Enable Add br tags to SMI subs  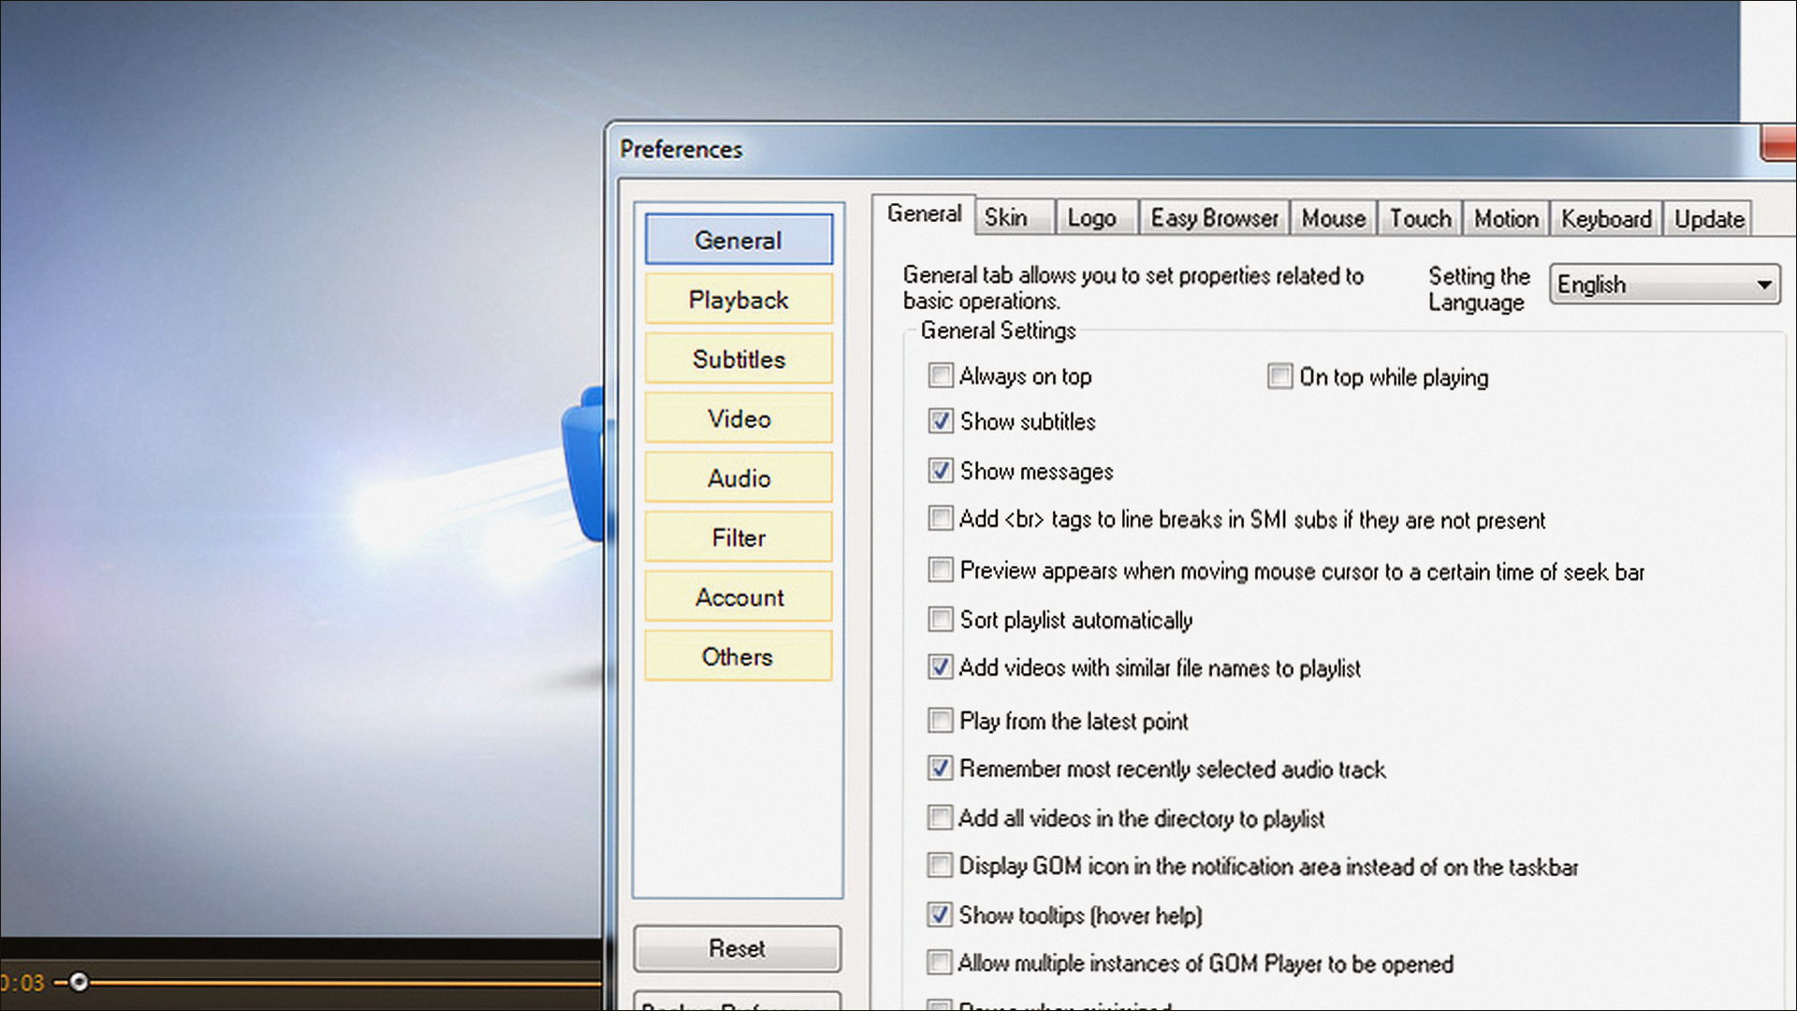click(x=941, y=518)
